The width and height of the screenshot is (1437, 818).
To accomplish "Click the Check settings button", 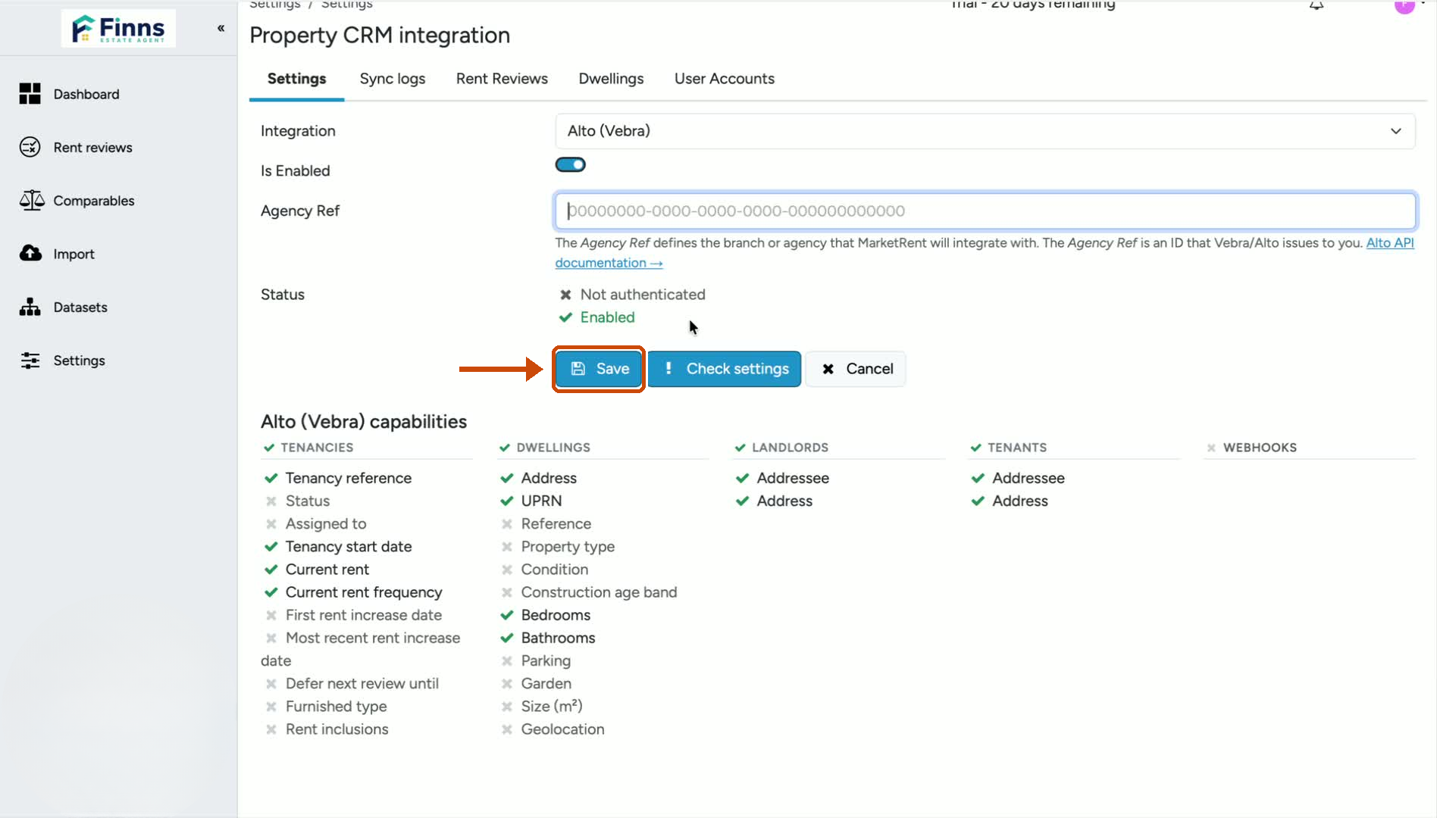I will [725, 369].
